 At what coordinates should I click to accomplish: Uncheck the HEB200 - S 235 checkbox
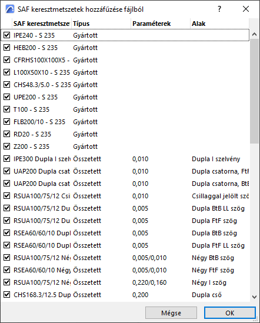(7, 48)
